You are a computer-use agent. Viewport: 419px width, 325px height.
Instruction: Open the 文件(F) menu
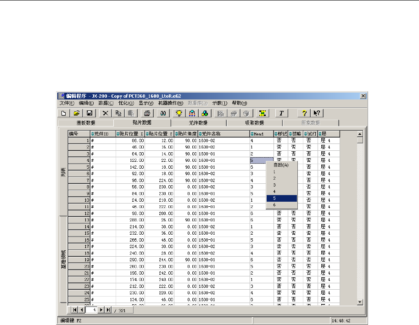67,103
